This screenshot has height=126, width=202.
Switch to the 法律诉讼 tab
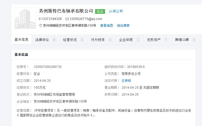coord(42,40)
